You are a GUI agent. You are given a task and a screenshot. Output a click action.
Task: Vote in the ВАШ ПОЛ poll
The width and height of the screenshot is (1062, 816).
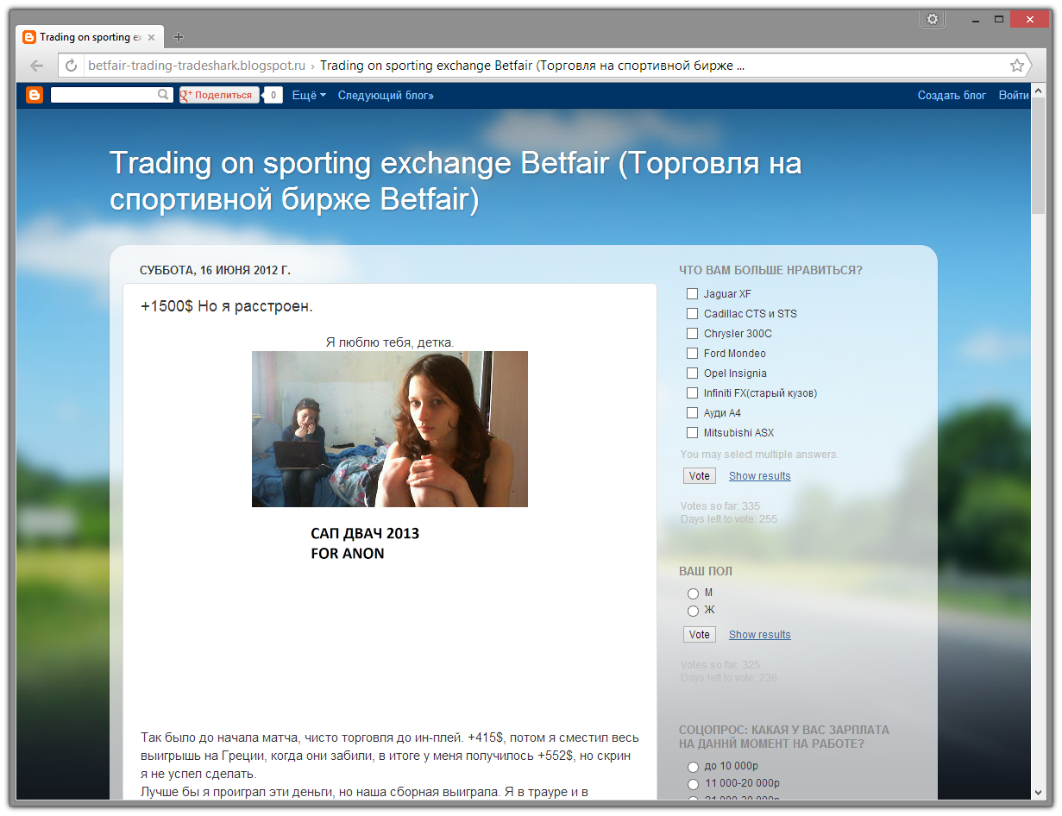pyautogui.click(x=700, y=635)
